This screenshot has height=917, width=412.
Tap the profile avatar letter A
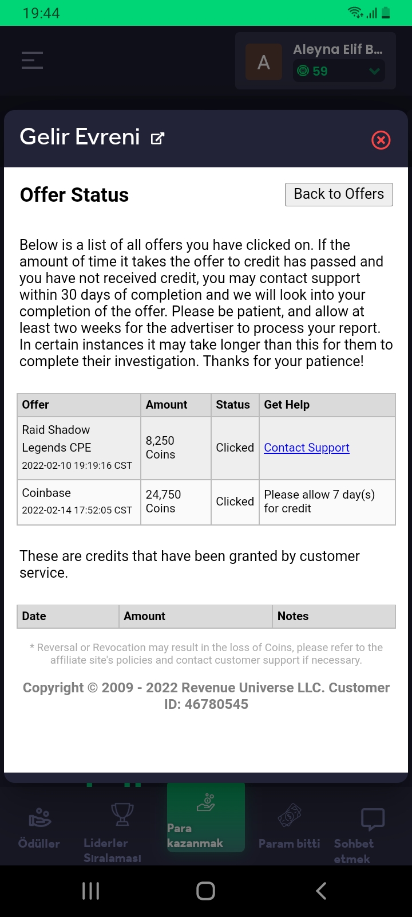(264, 62)
